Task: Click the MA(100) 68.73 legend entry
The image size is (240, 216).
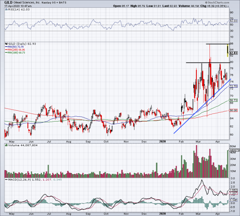Action: [x=15, y=53]
